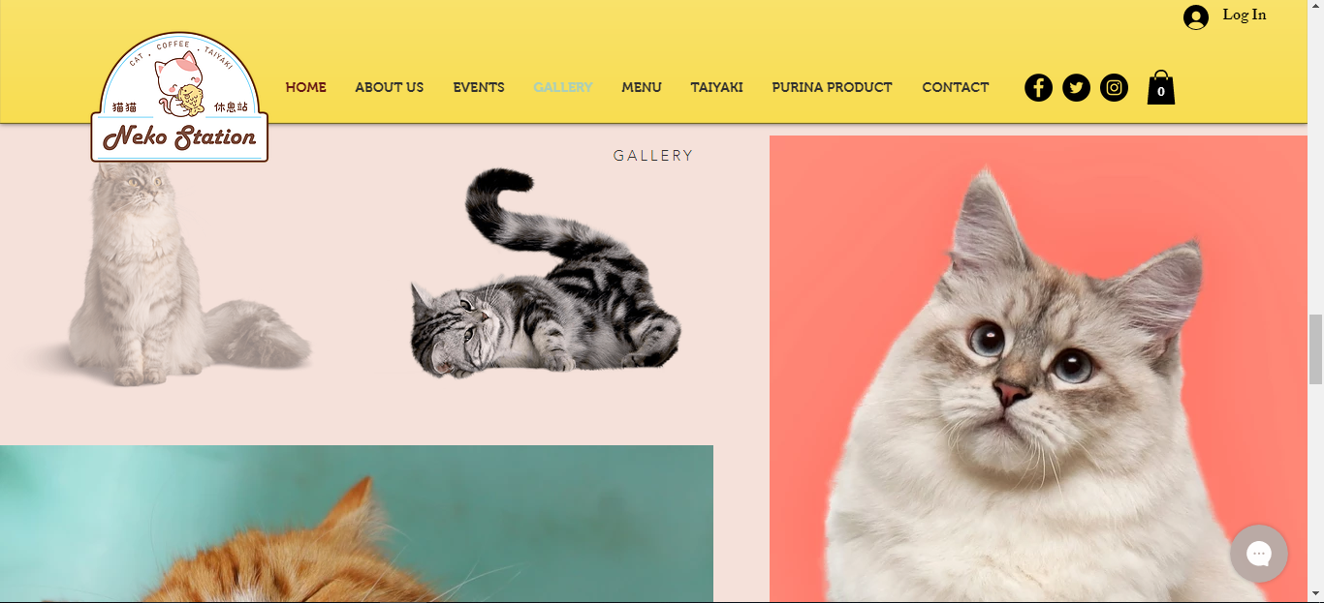
Task: Click the orange cat photo on teal background
Action: click(x=357, y=524)
